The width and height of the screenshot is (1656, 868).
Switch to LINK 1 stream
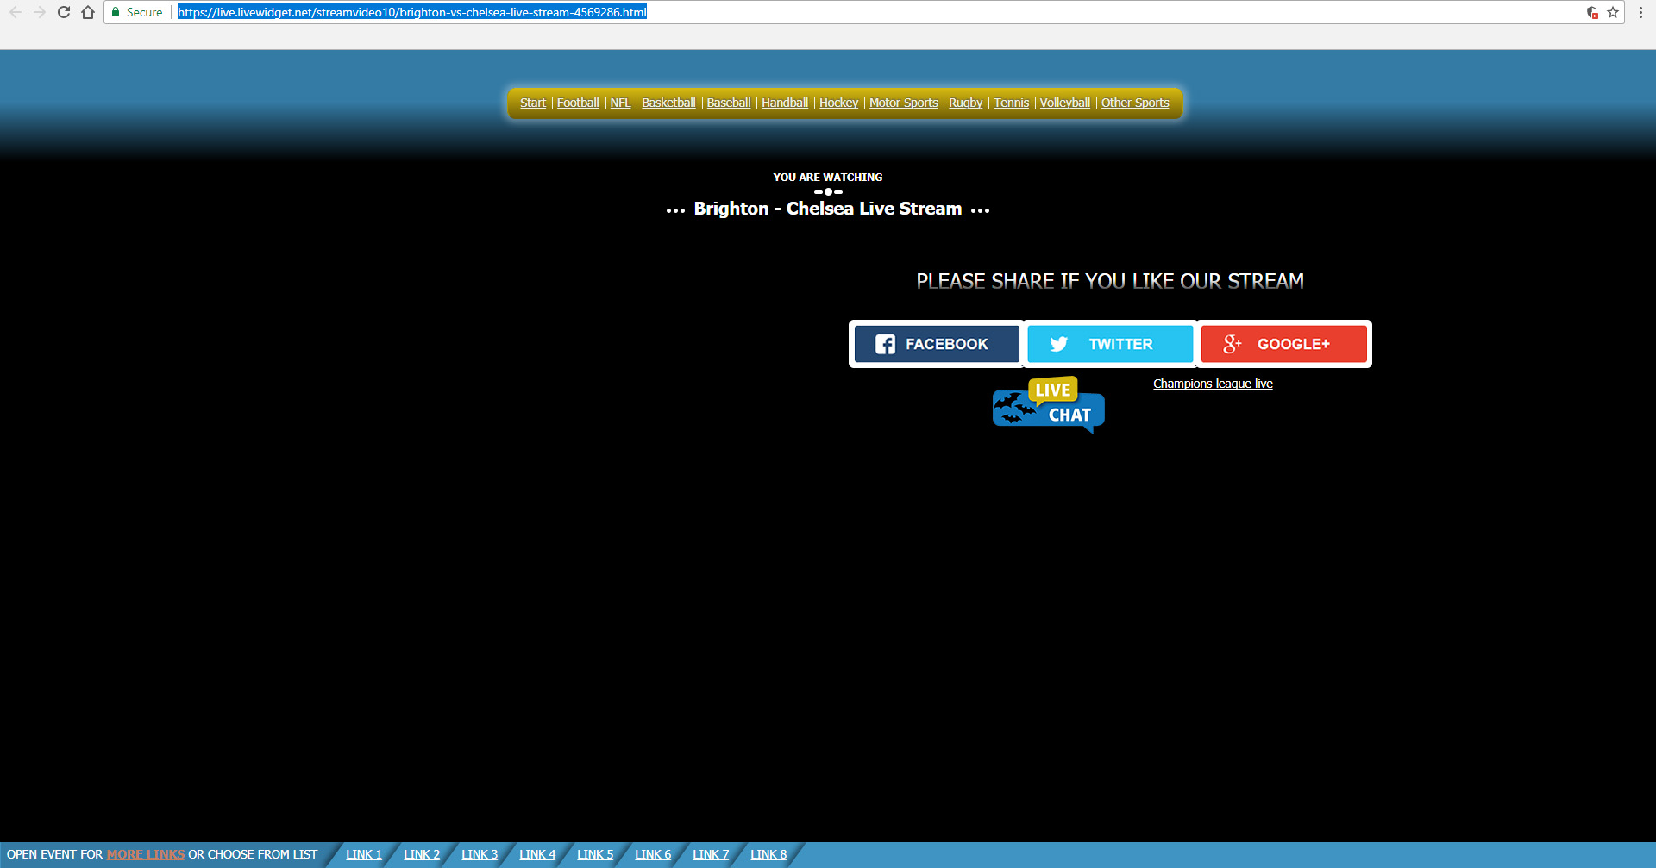[x=364, y=854]
